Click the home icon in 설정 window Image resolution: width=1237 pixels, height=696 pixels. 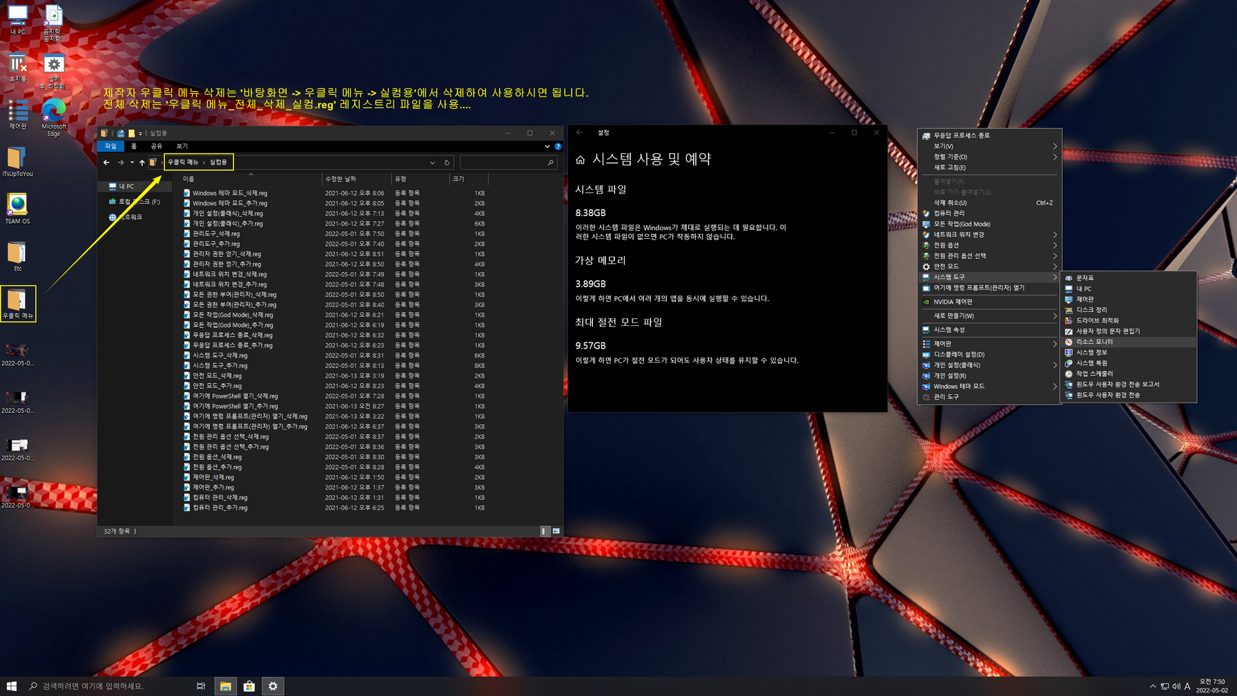click(580, 159)
